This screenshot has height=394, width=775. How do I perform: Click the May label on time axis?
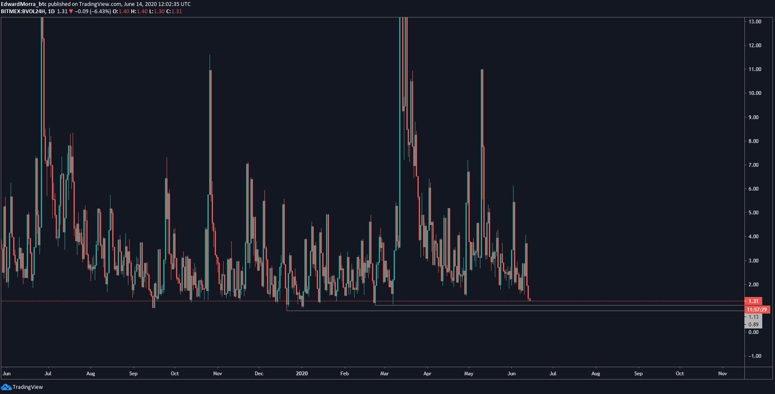point(468,374)
